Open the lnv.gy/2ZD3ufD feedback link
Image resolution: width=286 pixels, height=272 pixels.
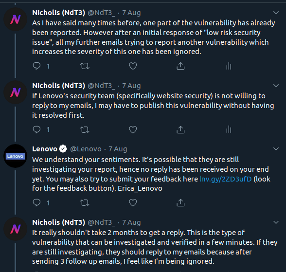click(226, 179)
